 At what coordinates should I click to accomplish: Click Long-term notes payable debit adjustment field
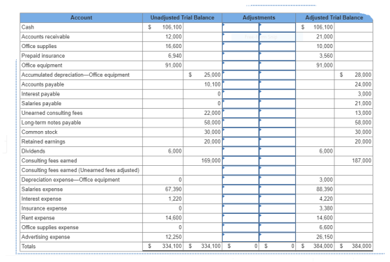point(240,123)
